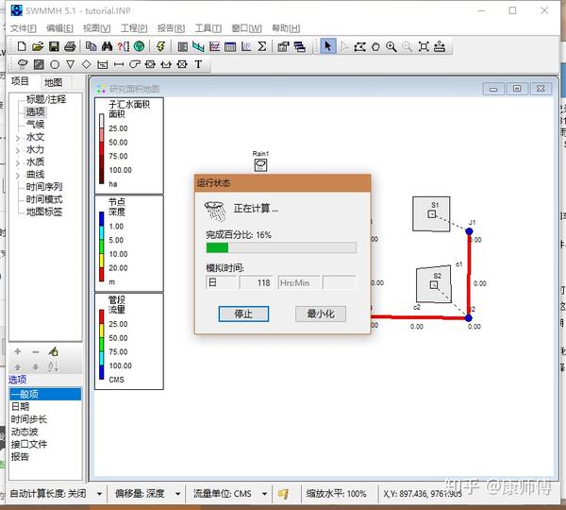
Task: Open the 编辑 menu
Action: coord(59,28)
